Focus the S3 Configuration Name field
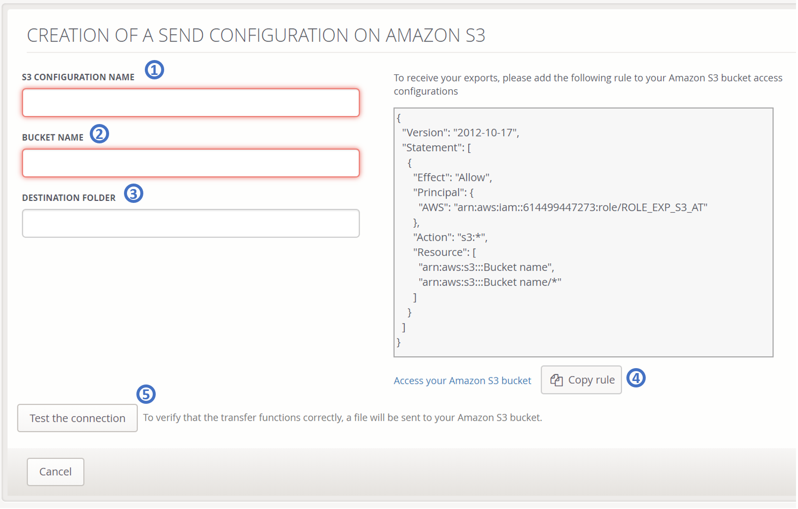Screen dimensions: 798x509 [x=190, y=103]
